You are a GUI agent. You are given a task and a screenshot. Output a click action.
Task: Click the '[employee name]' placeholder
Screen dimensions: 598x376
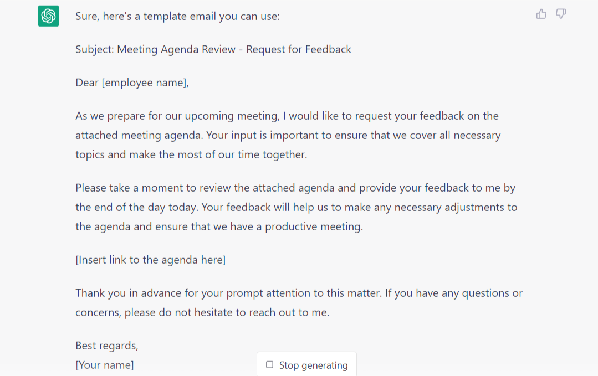point(144,83)
